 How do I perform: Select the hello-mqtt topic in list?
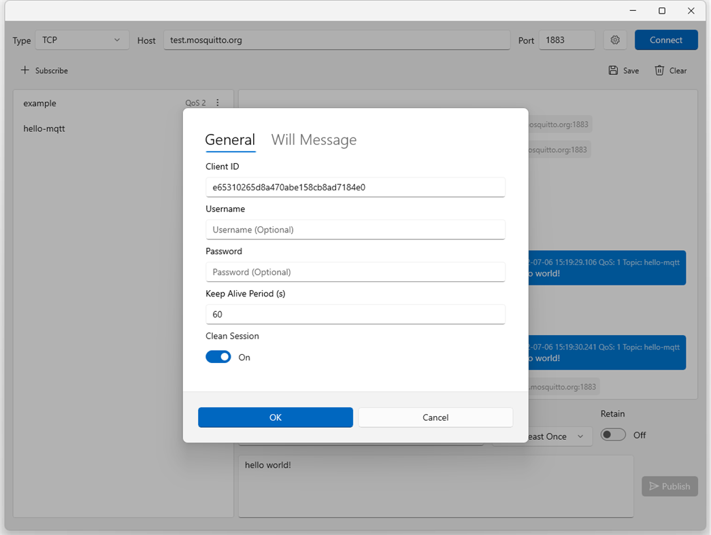pyautogui.click(x=44, y=128)
